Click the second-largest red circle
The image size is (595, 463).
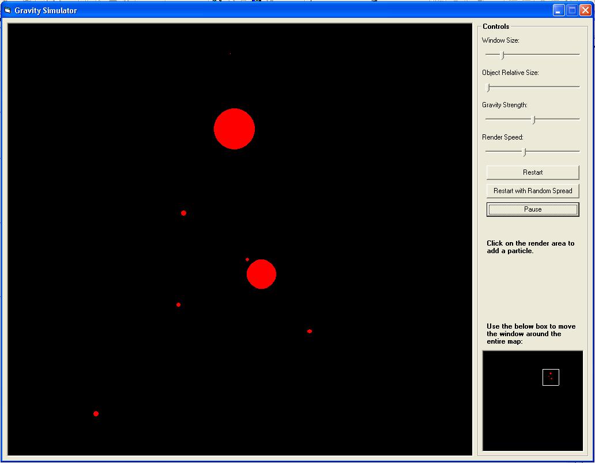coord(262,274)
